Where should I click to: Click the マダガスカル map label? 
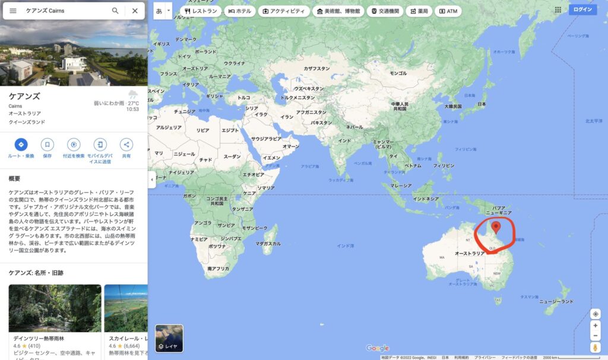pos(268,244)
